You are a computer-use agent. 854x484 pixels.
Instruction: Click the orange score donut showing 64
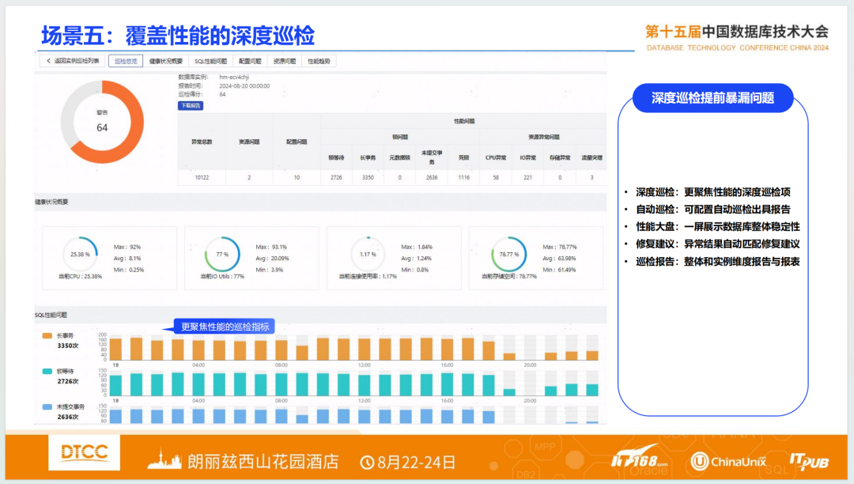pos(102,122)
